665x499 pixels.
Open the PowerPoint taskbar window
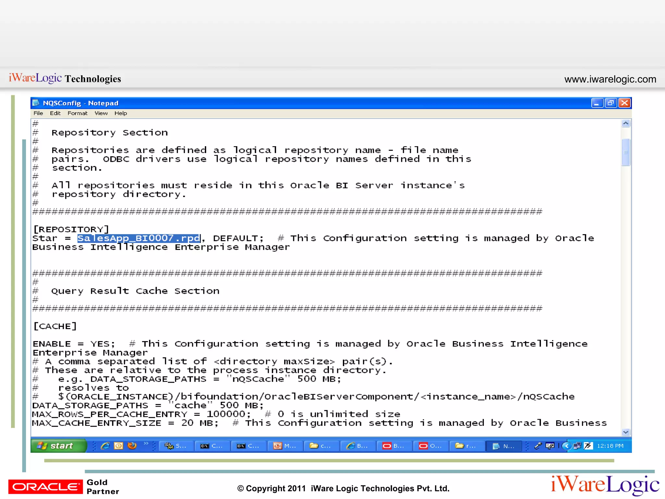(285, 446)
